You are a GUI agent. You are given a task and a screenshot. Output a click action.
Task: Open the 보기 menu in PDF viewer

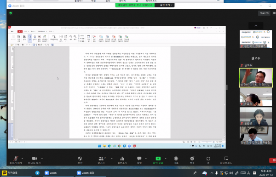[26, 32]
